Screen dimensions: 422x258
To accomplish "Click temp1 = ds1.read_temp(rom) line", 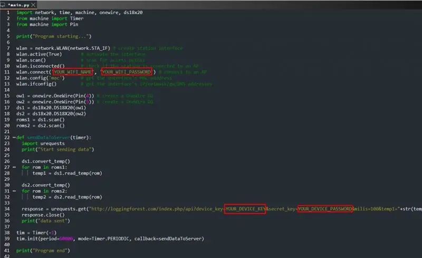I will (68, 173).
